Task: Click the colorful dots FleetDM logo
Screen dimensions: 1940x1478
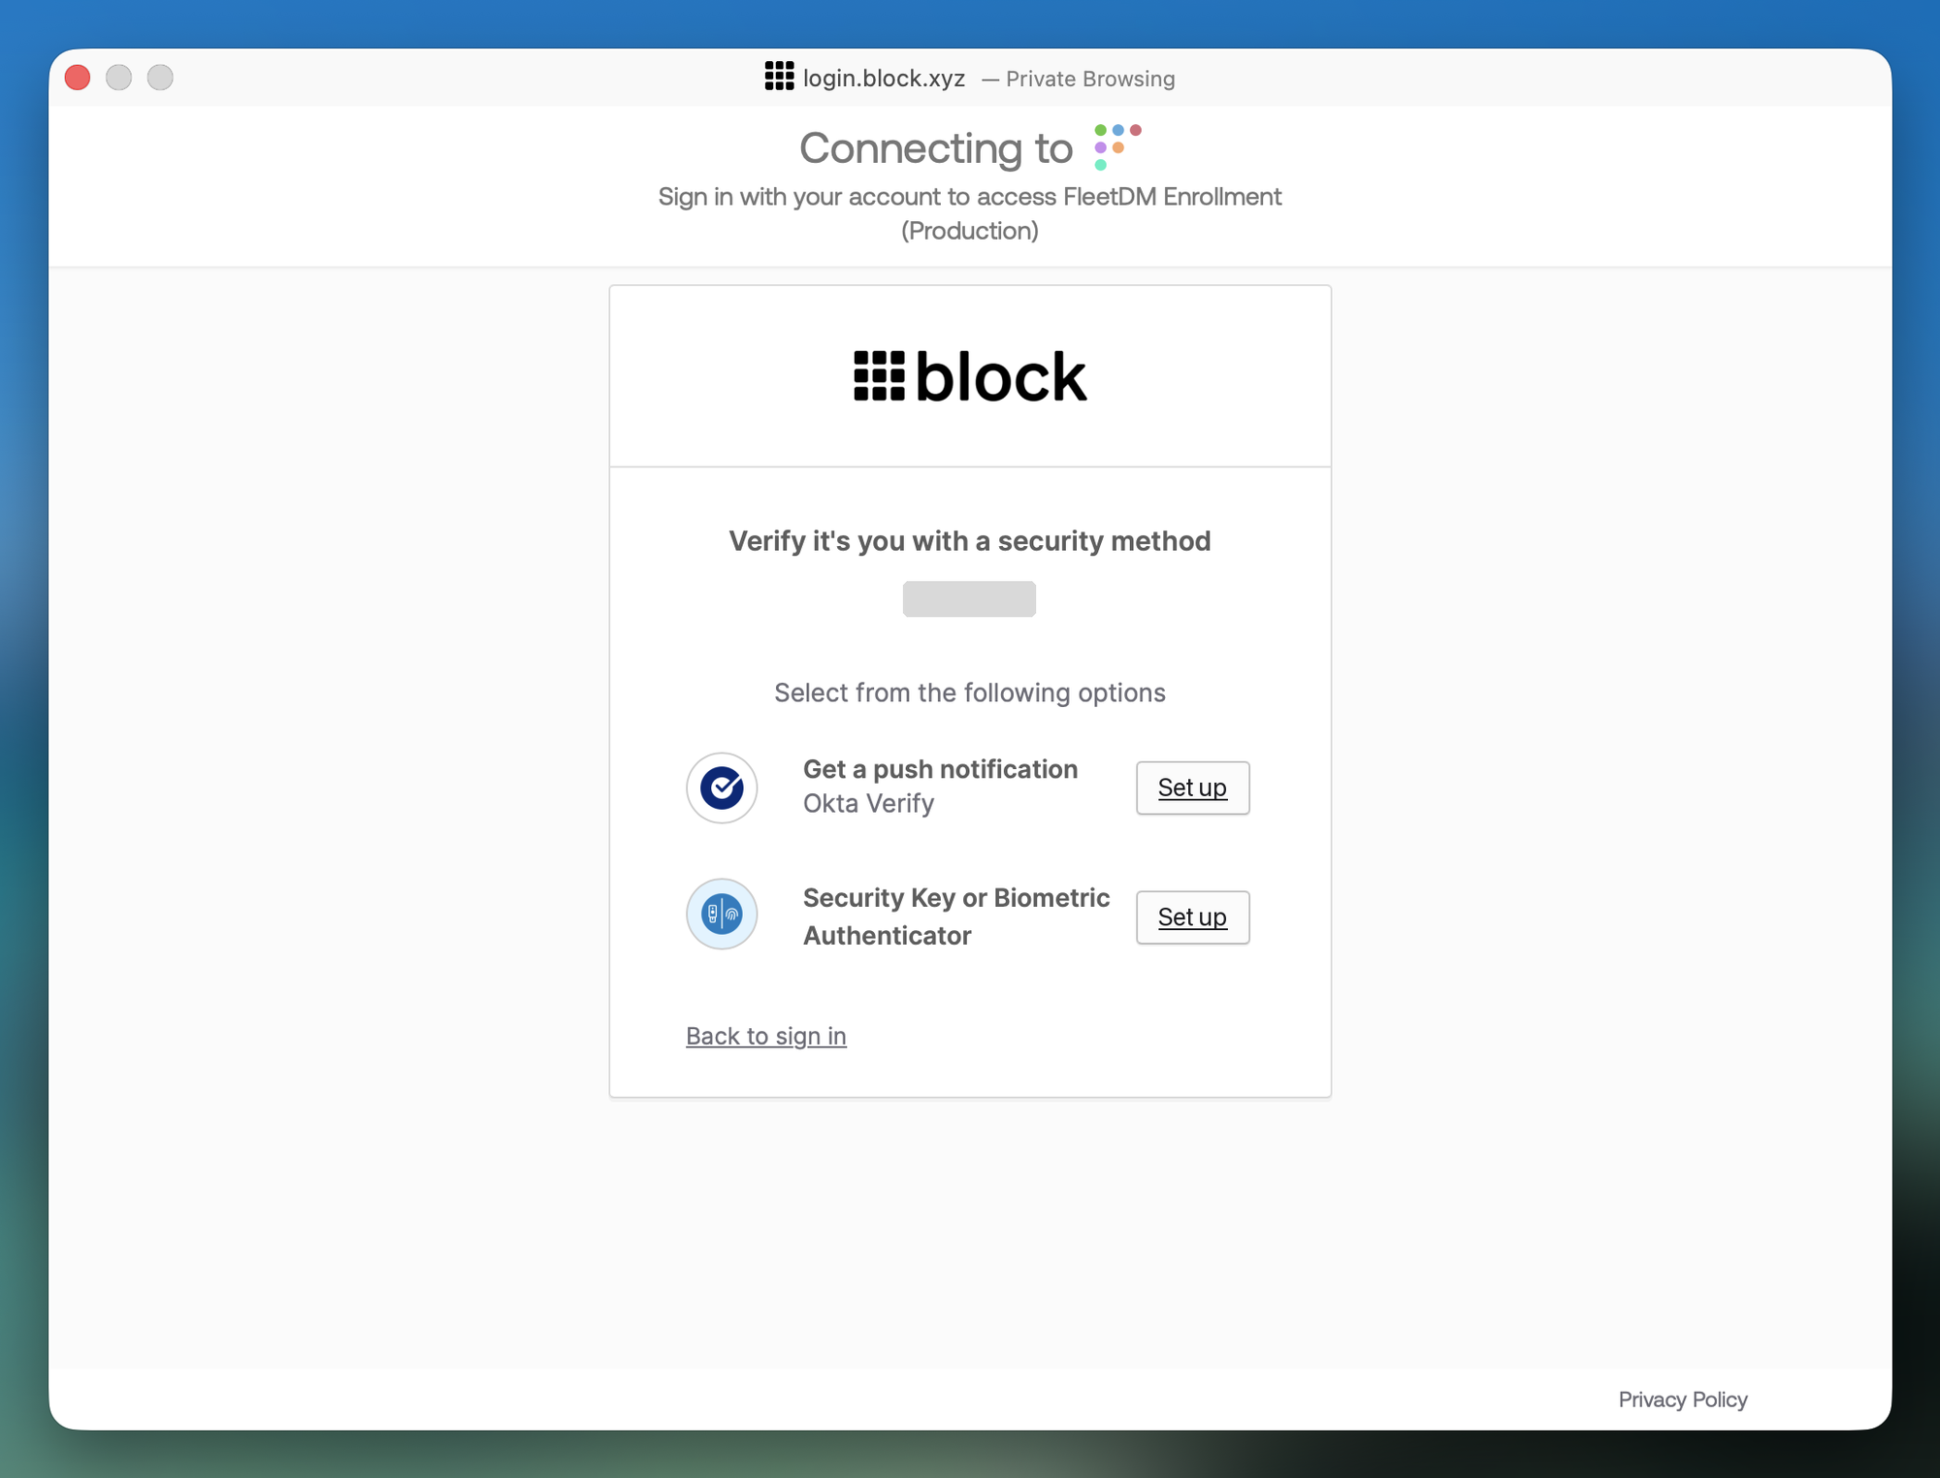Action: [1117, 146]
